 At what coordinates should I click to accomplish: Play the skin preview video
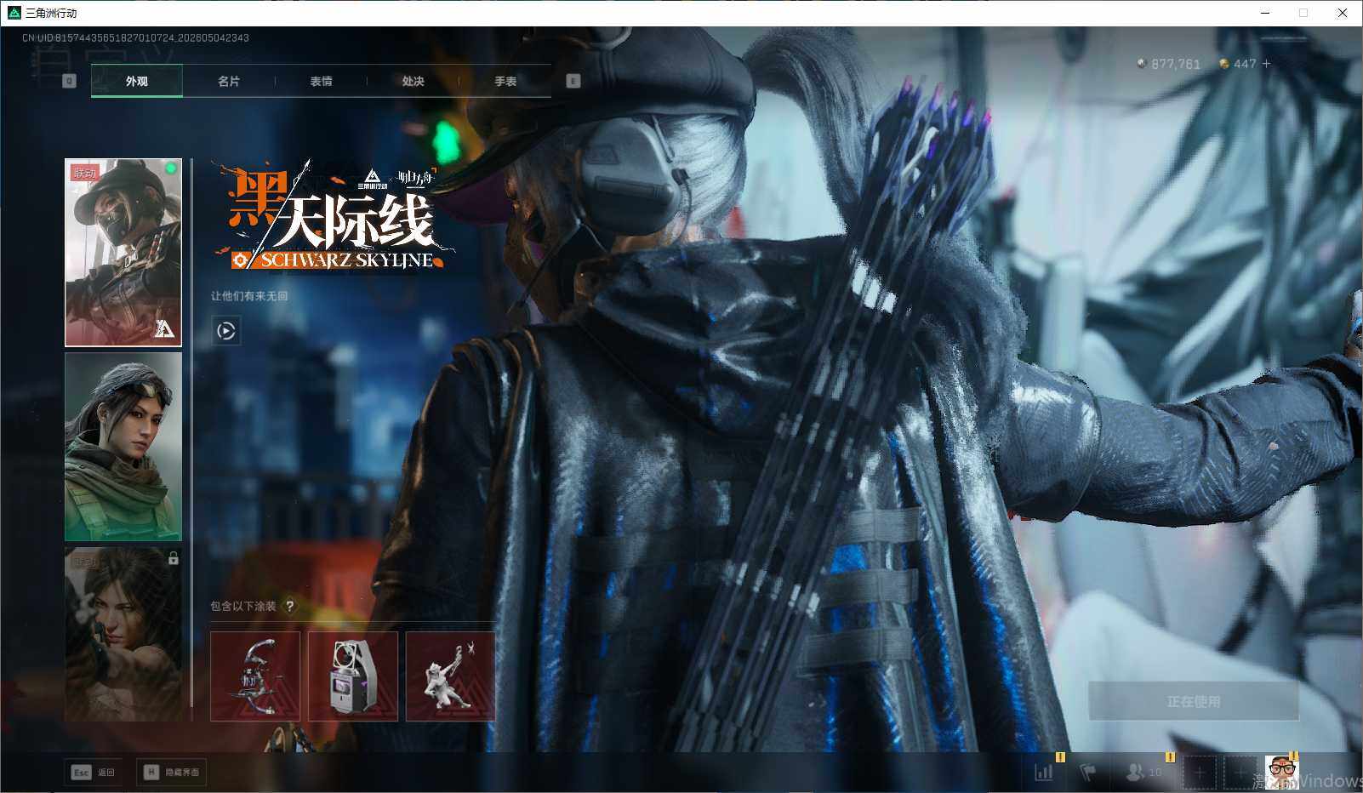click(226, 330)
